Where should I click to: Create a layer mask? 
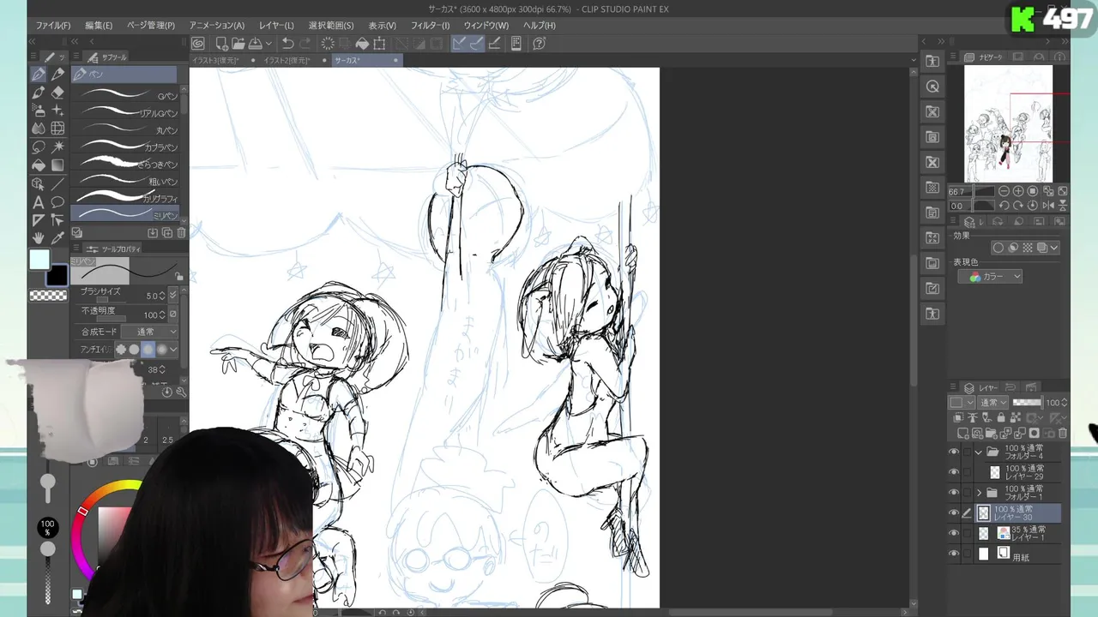(1034, 434)
